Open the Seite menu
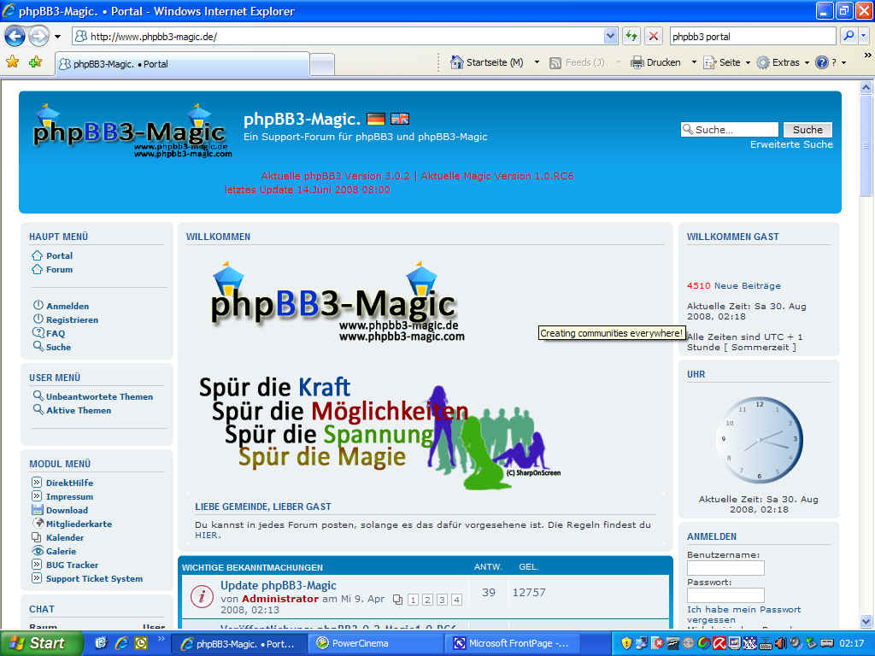The height and width of the screenshot is (656, 875). point(726,62)
